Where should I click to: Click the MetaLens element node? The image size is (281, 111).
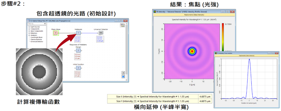[78, 33]
